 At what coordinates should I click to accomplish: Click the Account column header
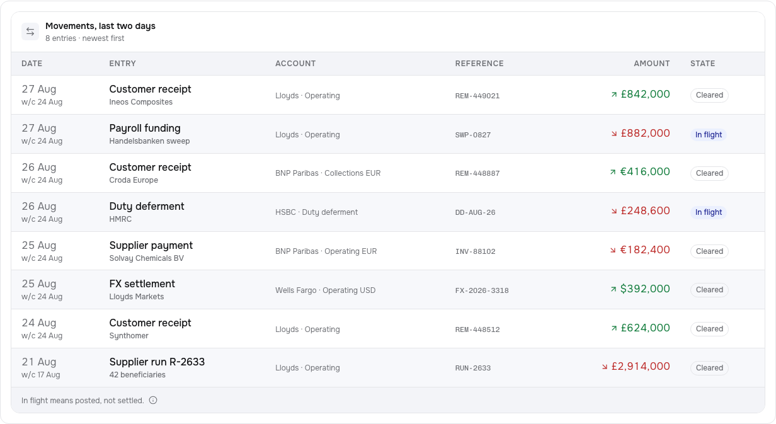click(x=295, y=64)
